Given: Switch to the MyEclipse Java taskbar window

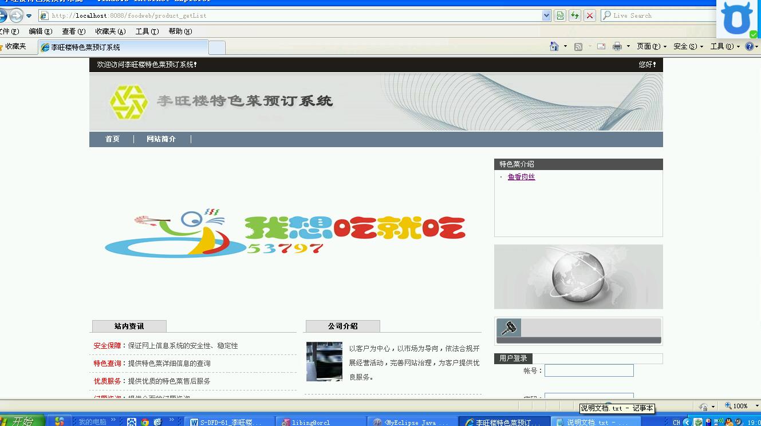Looking at the screenshot, I should click(x=412, y=422).
